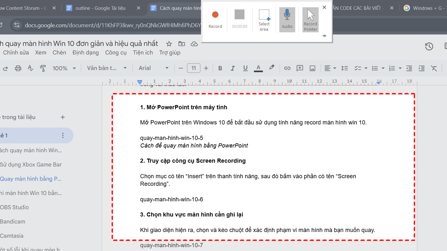Toggle italic formatting

(233, 68)
